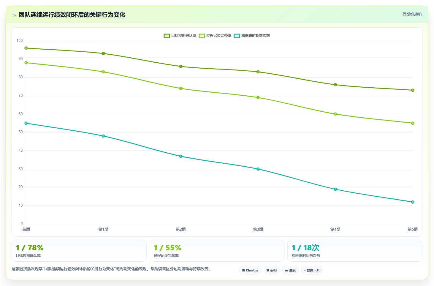This screenshot has width=434, height=286.
Task: Select the 目标按期确认率 point at 首期
Action: pos(26,48)
